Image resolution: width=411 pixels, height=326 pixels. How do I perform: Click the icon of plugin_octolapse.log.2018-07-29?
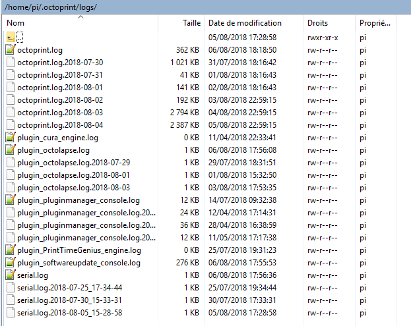pos(11,163)
